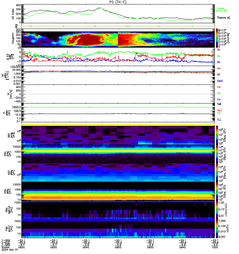Click the FBK scm1 y-axis label
Screen dimensions: 239x254
tap(9, 228)
